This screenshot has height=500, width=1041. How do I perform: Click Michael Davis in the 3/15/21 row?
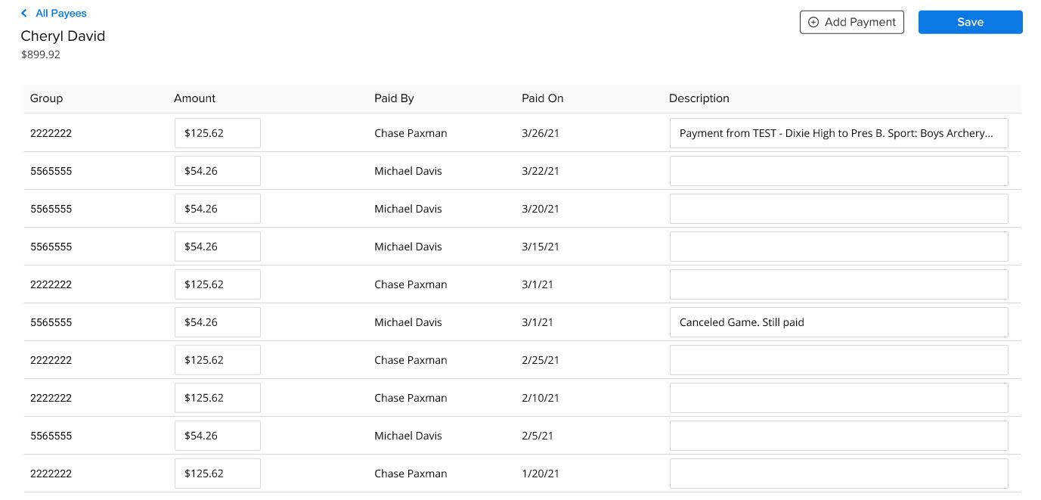[x=408, y=247]
